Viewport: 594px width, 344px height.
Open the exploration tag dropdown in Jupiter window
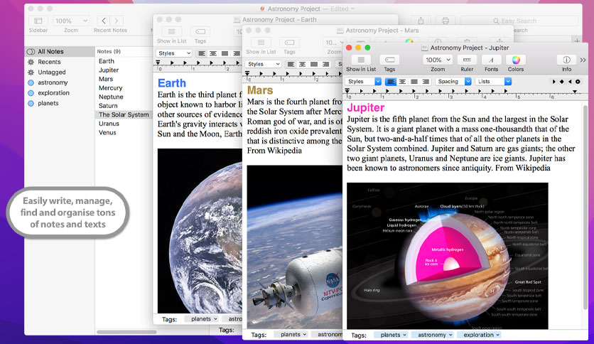tap(479, 335)
